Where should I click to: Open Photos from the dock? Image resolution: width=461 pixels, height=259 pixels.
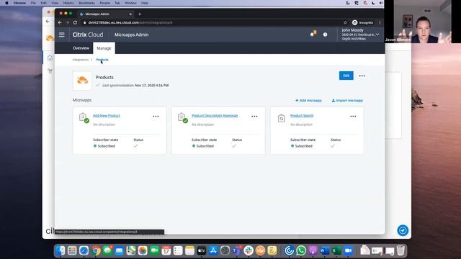pos(143,250)
